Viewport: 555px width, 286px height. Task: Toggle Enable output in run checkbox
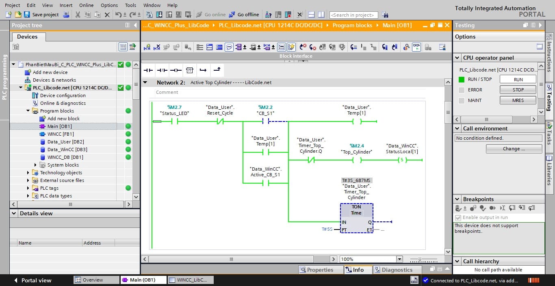pos(458,218)
